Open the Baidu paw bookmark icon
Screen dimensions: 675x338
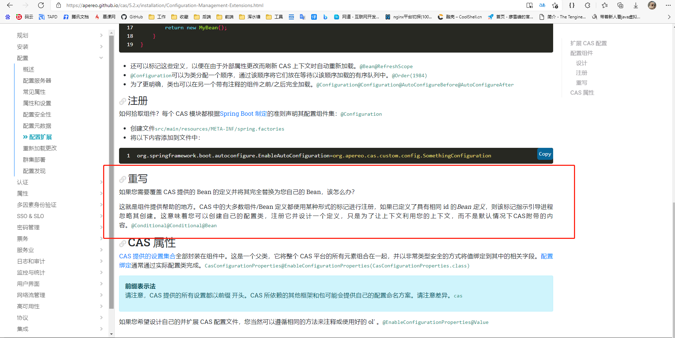[8, 17]
